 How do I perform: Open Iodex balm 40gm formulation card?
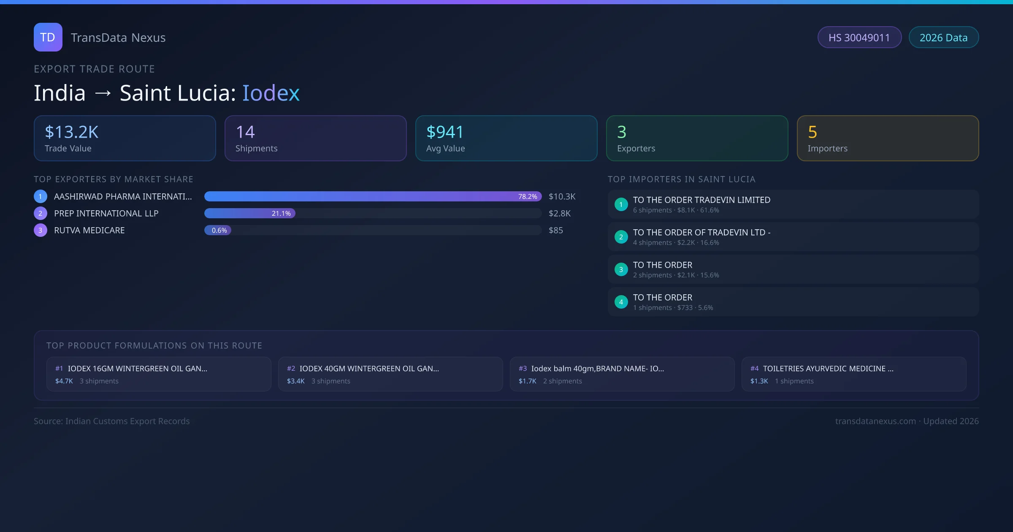[x=622, y=374]
